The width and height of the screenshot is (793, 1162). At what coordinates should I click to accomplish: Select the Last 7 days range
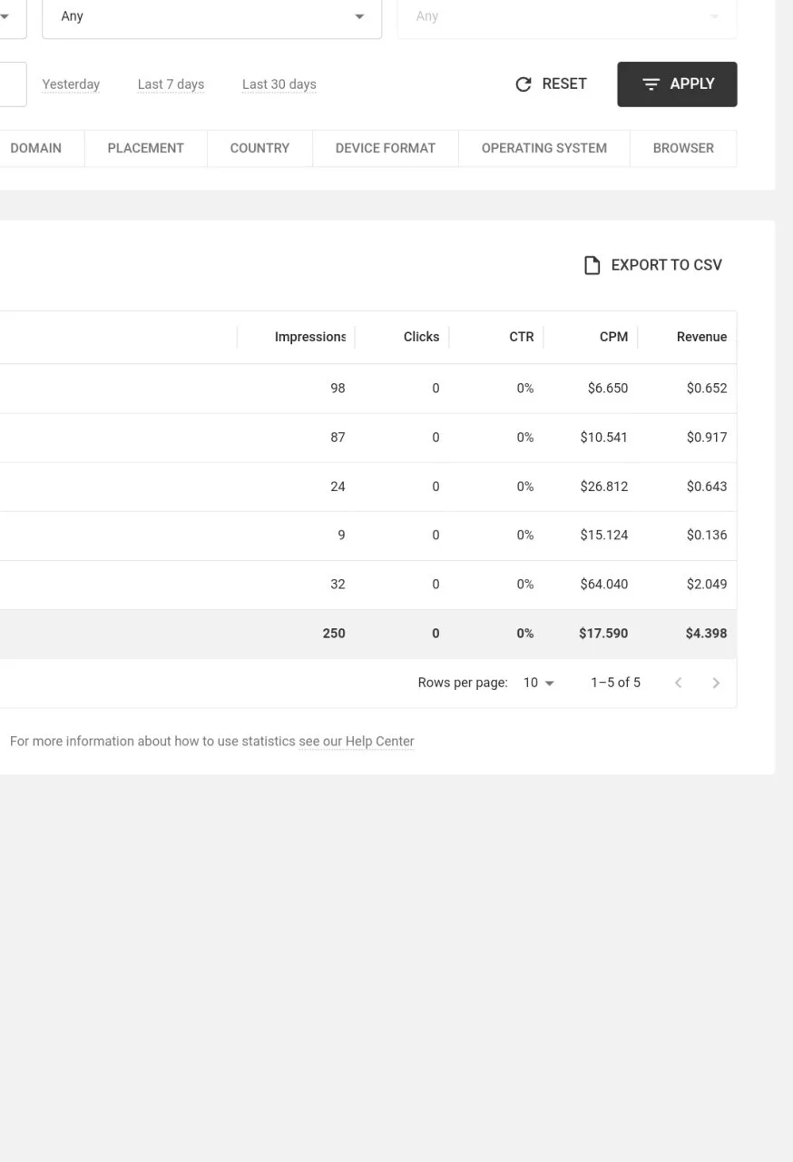point(171,84)
